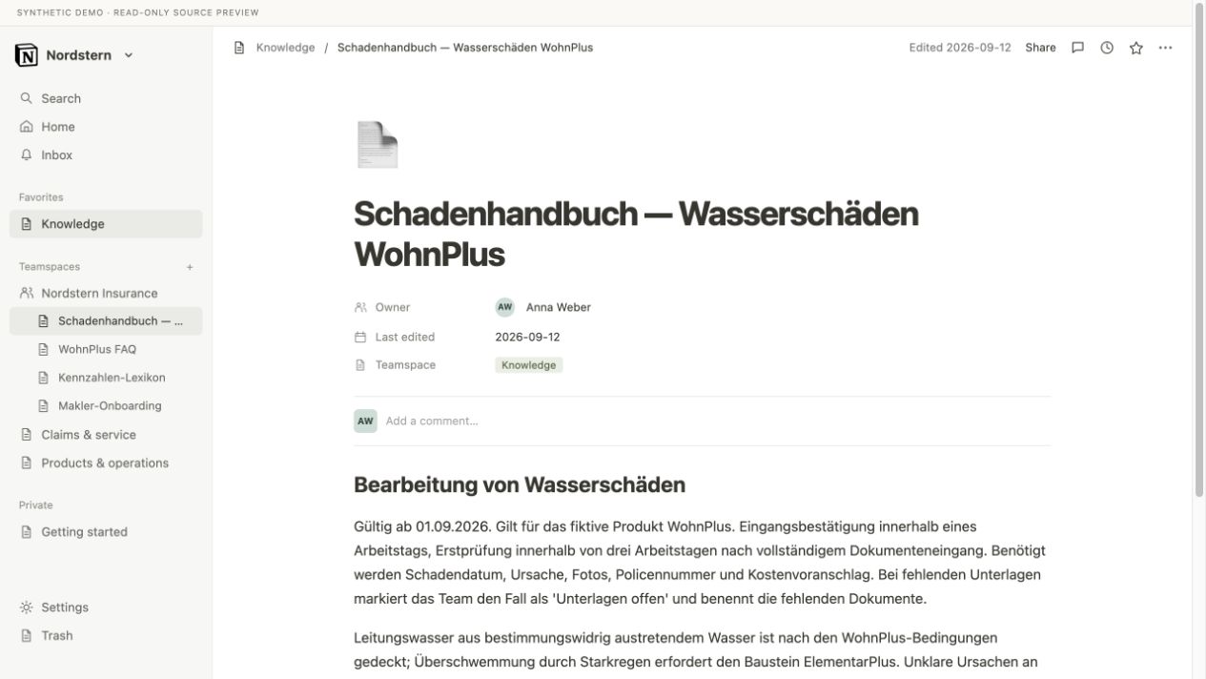
Task: Click the page icon beside Knowledge breadcrumb
Action: (239, 48)
